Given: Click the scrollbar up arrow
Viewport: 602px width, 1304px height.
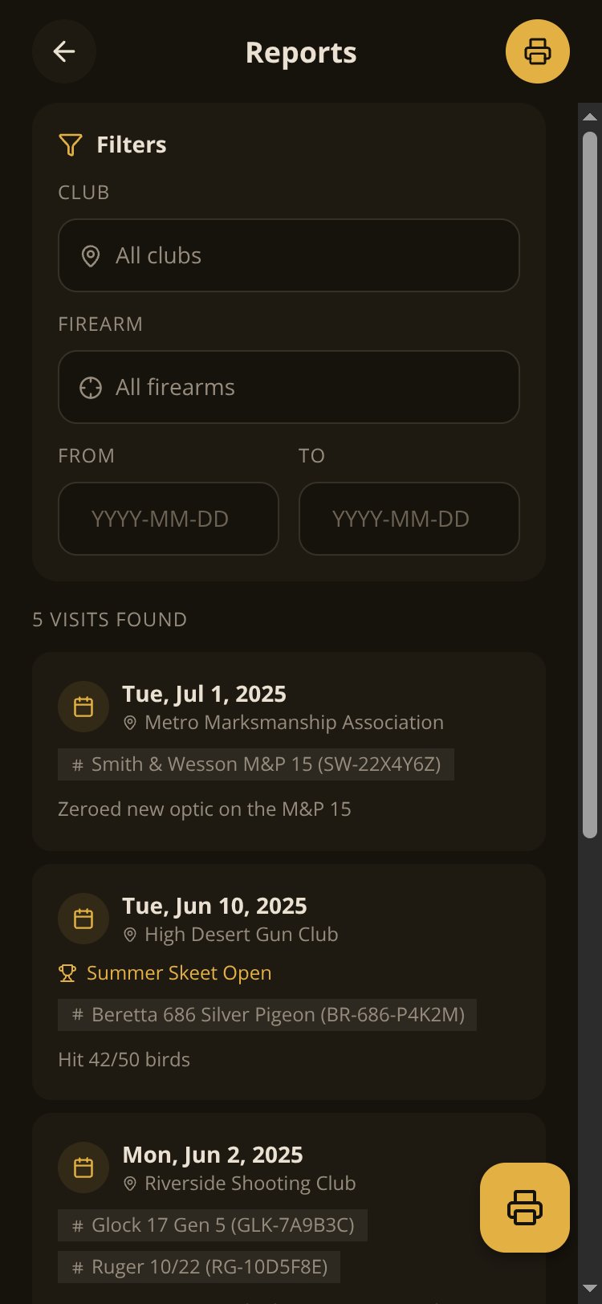Looking at the screenshot, I should pyautogui.click(x=590, y=116).
